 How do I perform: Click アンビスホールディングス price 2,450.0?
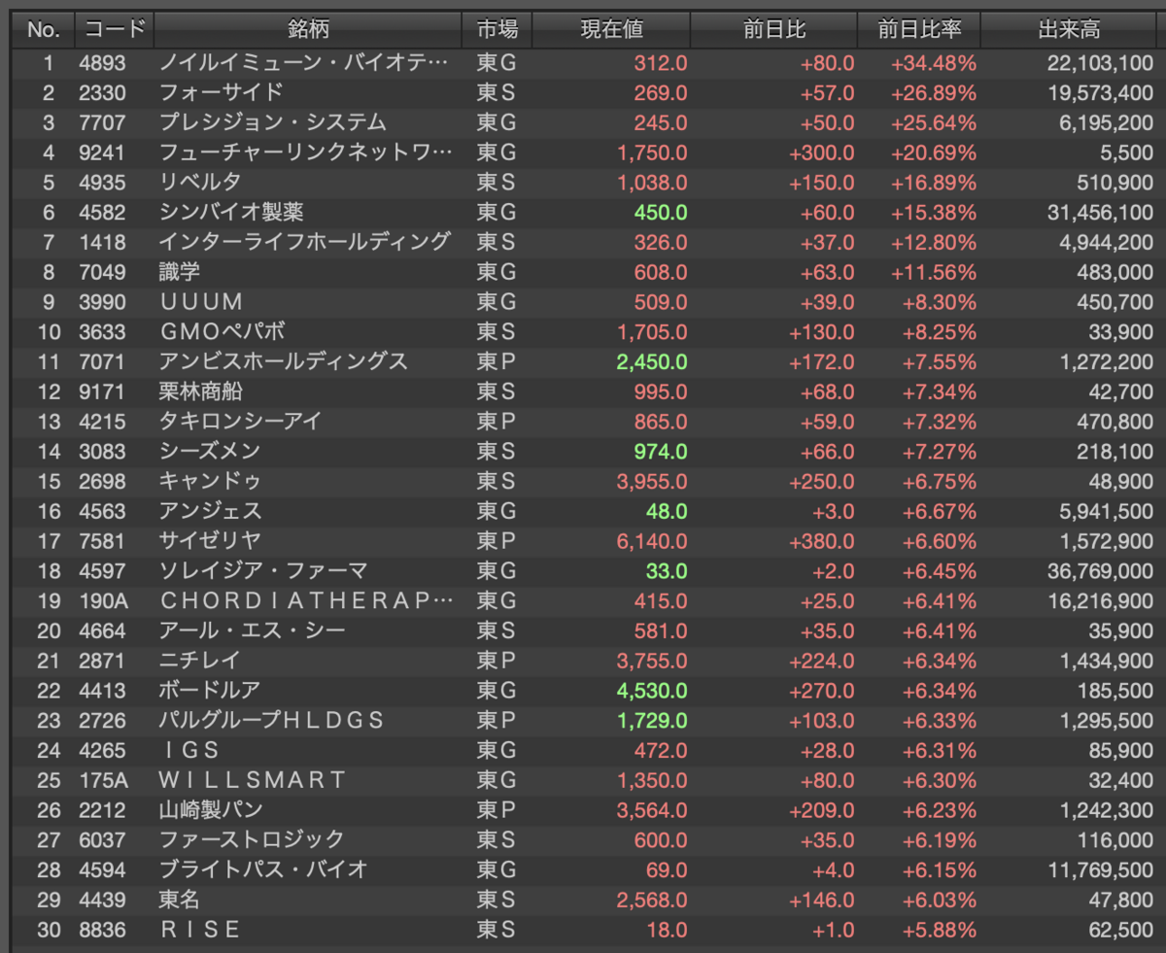(x=652, y=361)
